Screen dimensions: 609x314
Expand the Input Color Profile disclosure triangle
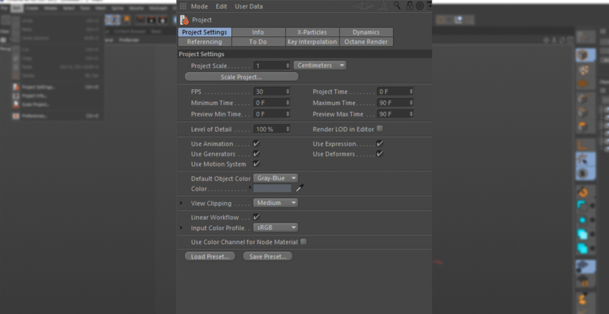pyautogui.click(x=181, y=227)
